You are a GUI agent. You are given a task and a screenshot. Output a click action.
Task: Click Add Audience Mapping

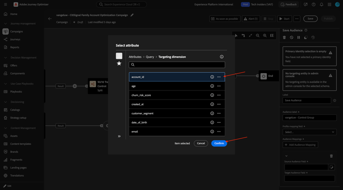coord(300,145)
